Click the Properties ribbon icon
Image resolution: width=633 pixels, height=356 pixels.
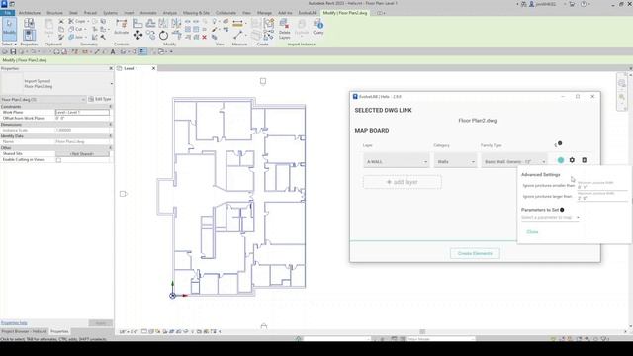(29, 35)
